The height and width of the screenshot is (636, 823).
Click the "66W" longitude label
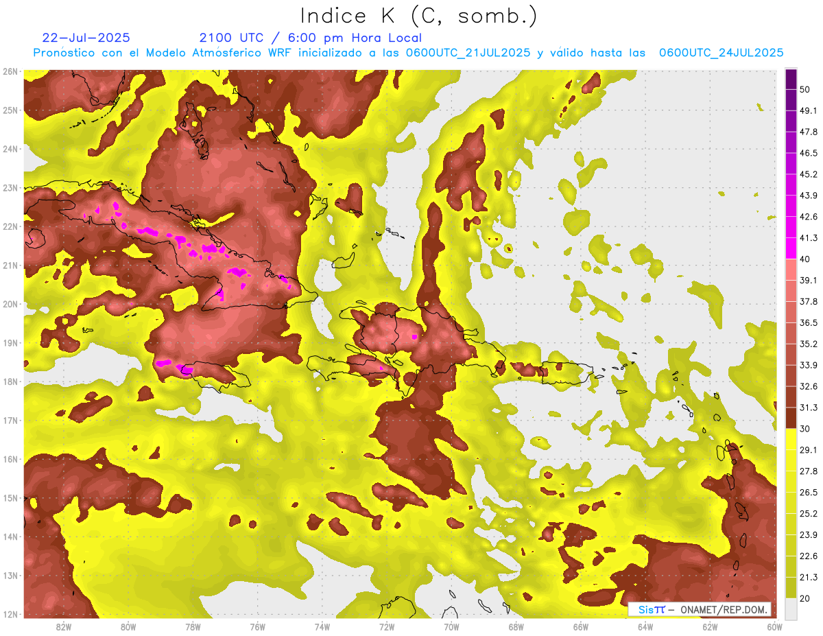(580, 627)
